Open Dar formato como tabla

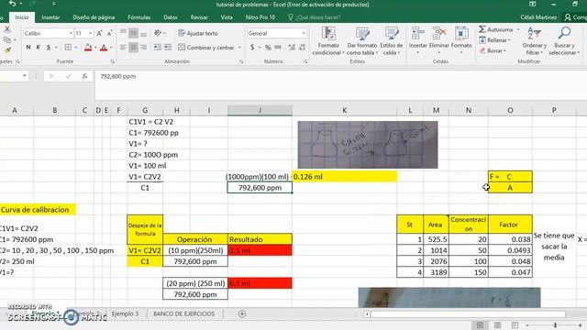[x=362, y=41]
